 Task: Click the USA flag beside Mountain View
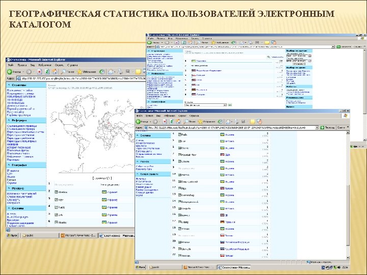(222, 155)
